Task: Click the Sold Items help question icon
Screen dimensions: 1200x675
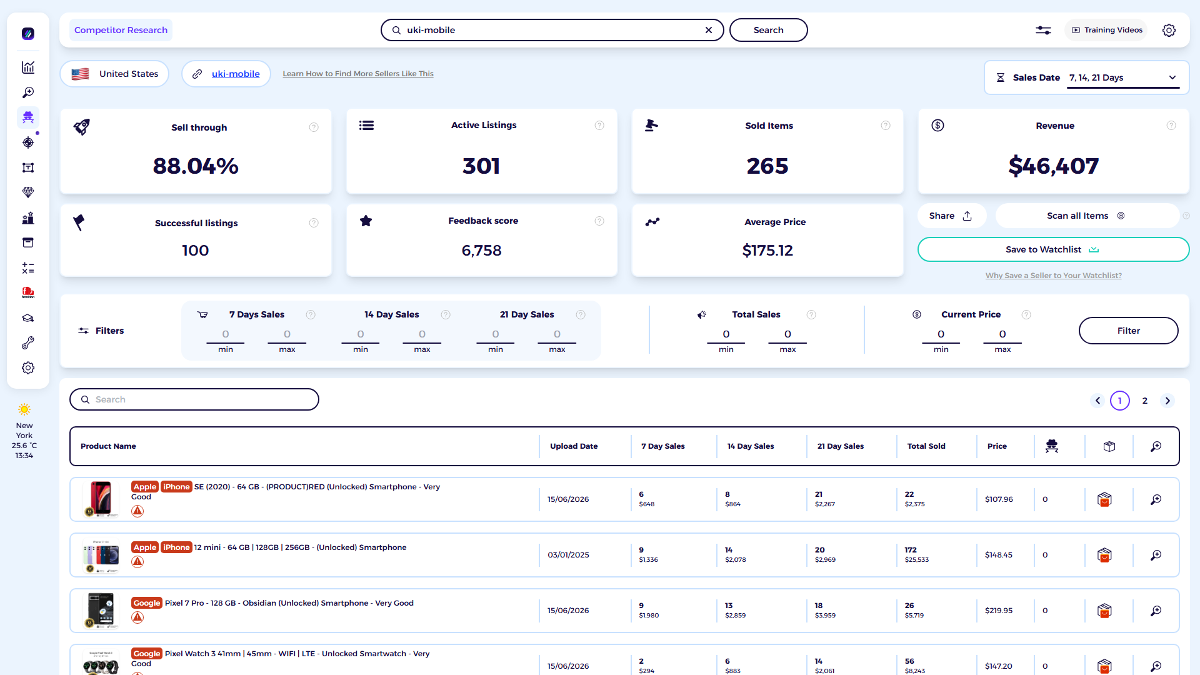Action: click(886, 126)
